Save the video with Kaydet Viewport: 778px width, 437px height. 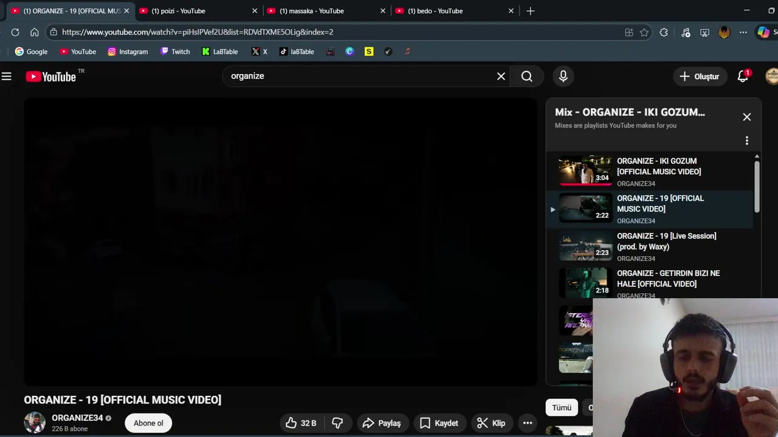point(439,423)
